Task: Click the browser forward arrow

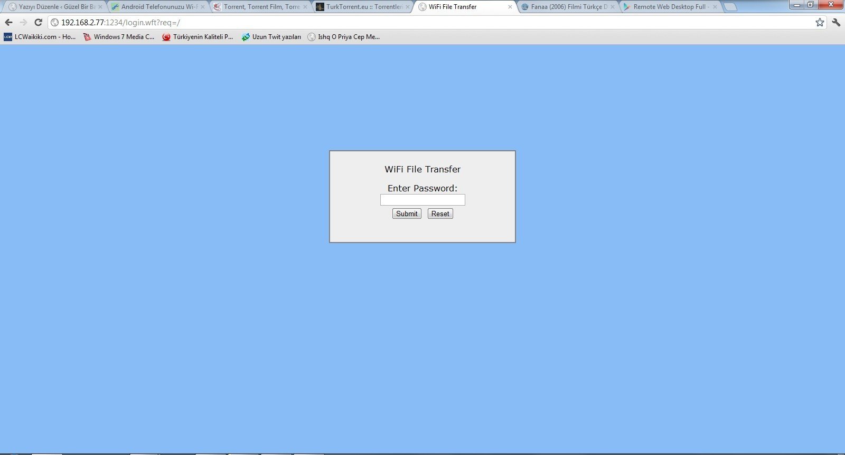Action: 23,22
